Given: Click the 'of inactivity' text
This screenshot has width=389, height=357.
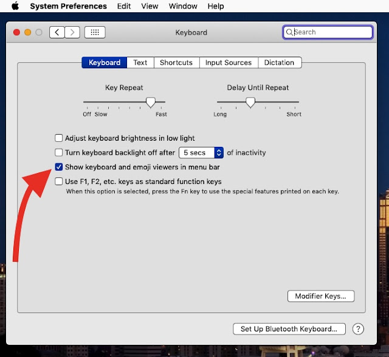Looking at the screenshot, I should 246,152.
